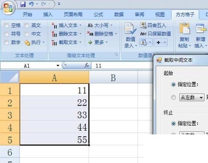Expand the 更多 dropdown arrow
Screen dimensions: 208x163
tap(106, 42)
